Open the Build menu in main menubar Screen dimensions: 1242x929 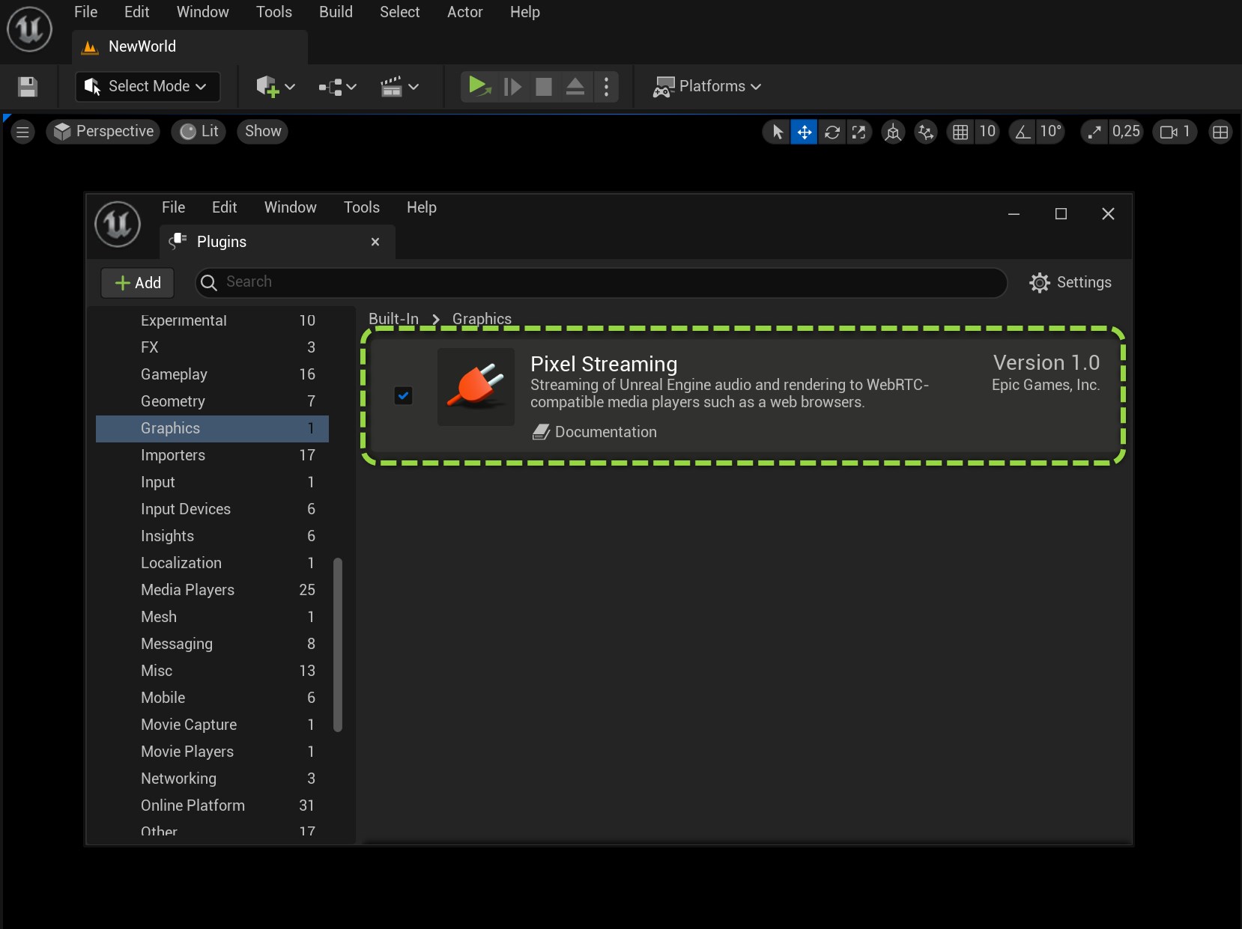336,12
